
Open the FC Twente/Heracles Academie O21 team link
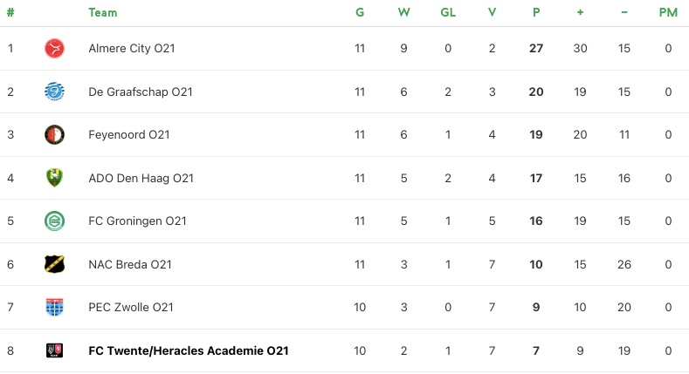click(189, 350)
